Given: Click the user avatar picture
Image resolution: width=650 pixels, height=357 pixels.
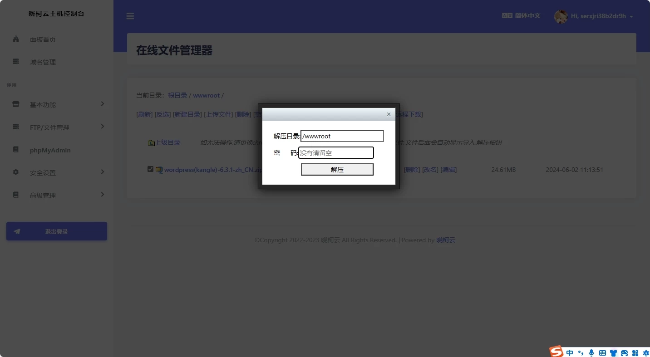Looking at the screenshot, I should (561, 16).
